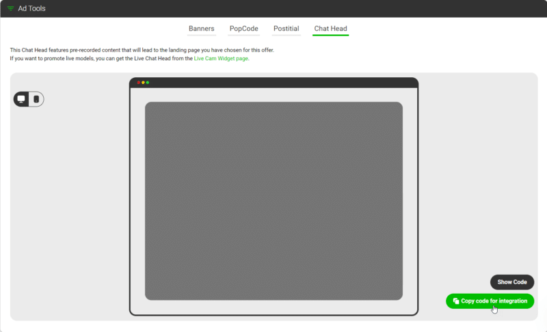
Task: Go to the Postitial tab
Action: tap(286, 29)
